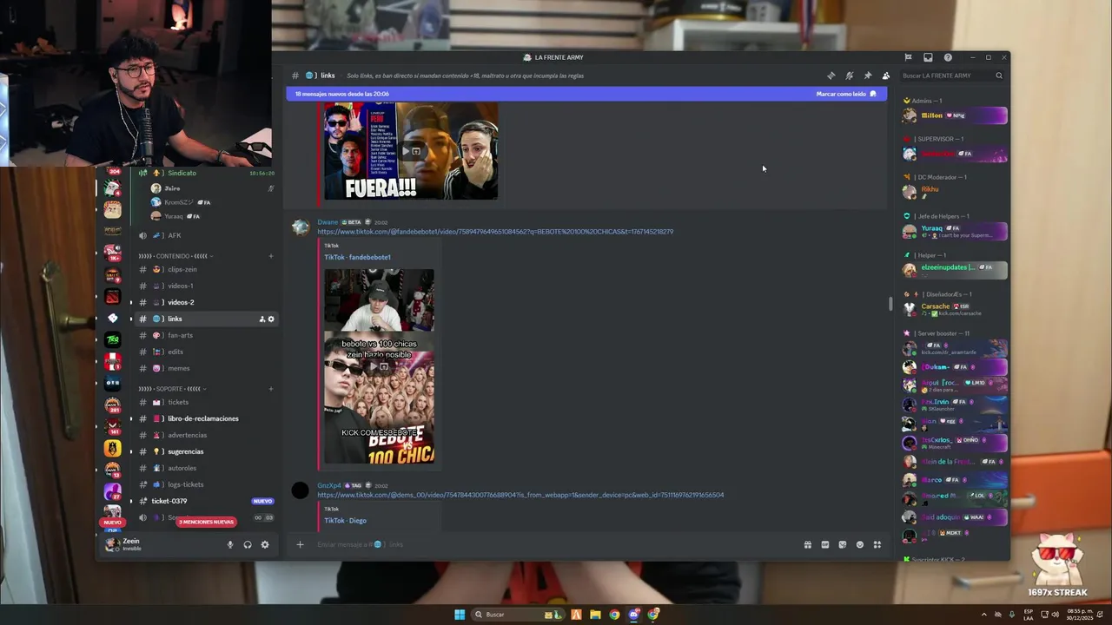The width and height of the screenshot is (1112, 625).
Task: Open the fandebebote1 TikTok URL link
Action: [495, 232]
